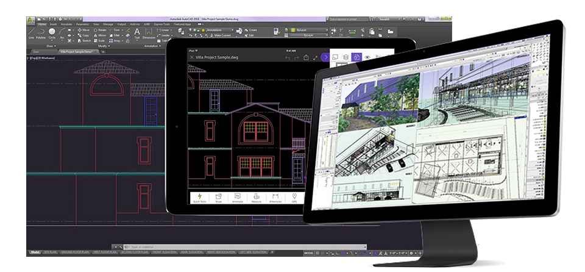Open the Output ribbon tab

(122, 24)
